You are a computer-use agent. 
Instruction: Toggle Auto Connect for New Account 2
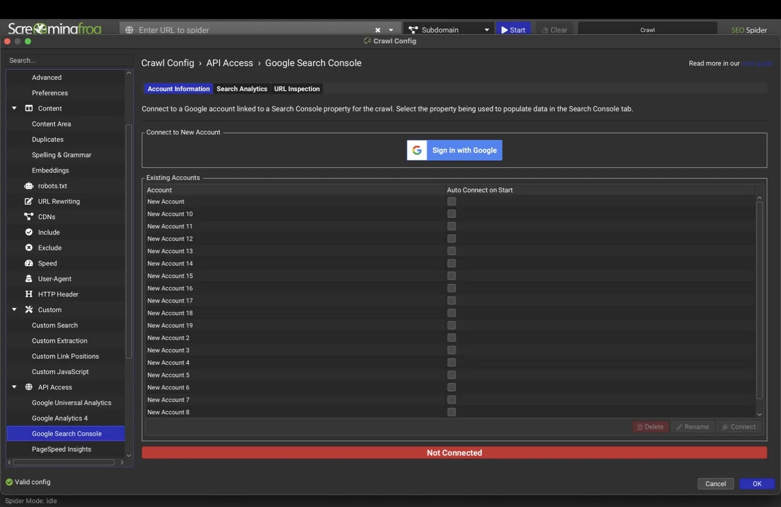(451, 338)
